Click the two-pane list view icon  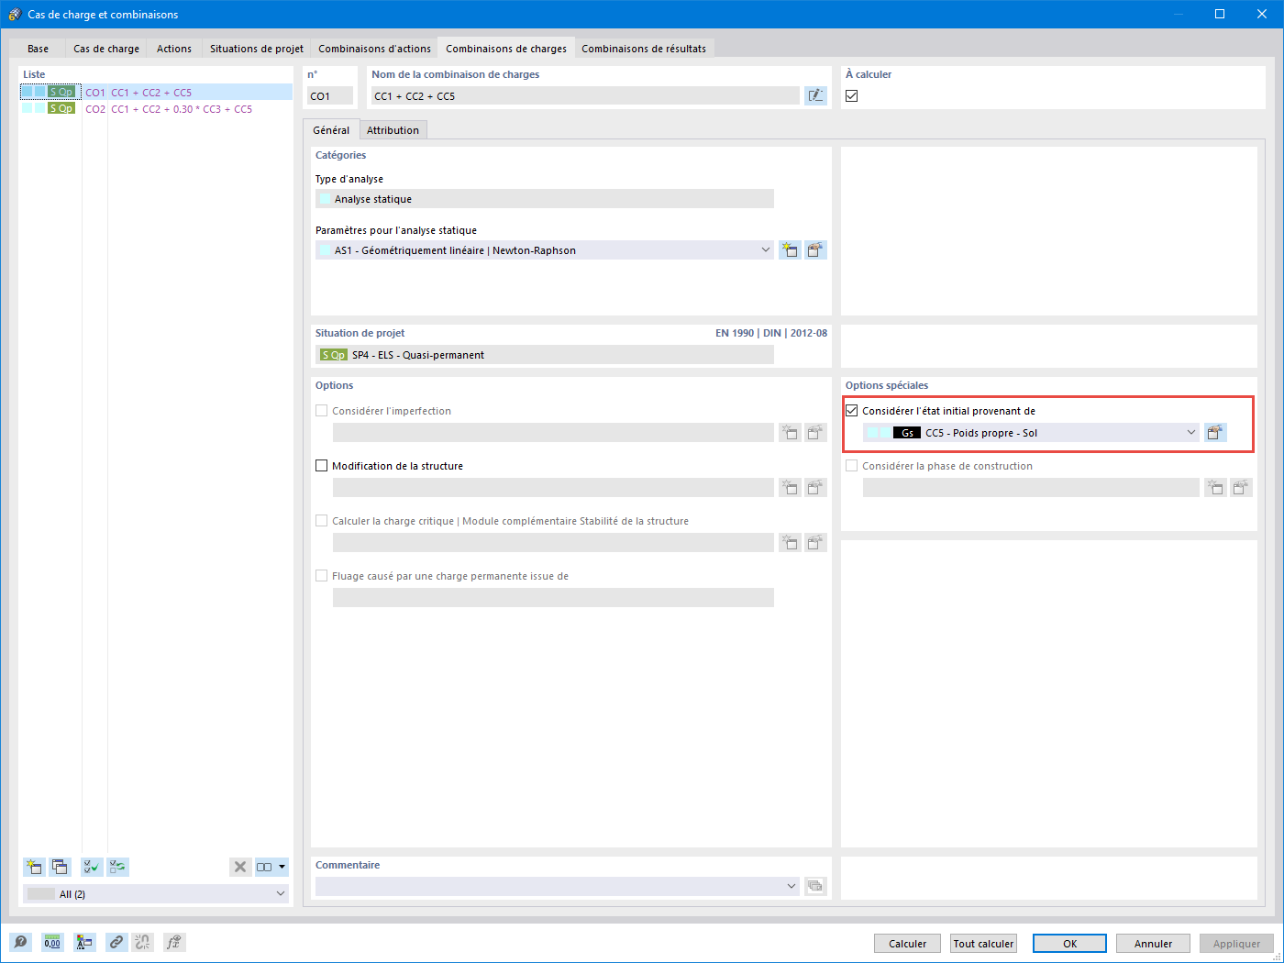(x=264, y=867)
